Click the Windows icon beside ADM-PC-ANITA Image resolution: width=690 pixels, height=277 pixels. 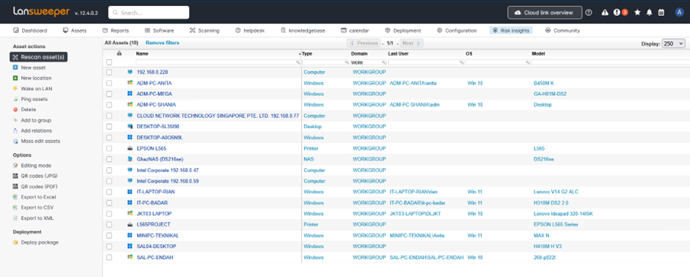pos(130,83)
